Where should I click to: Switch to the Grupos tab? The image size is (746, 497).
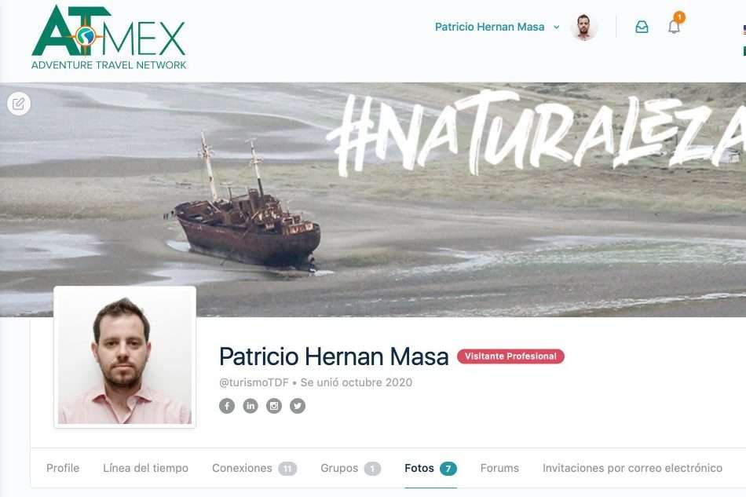pyautogui.click(x=351, y=468)
